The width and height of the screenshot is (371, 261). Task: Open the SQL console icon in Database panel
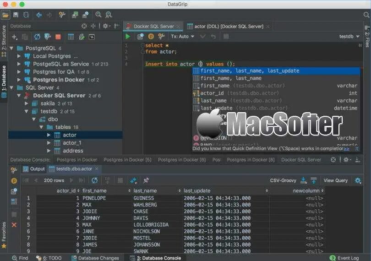(x=92, y=37)
